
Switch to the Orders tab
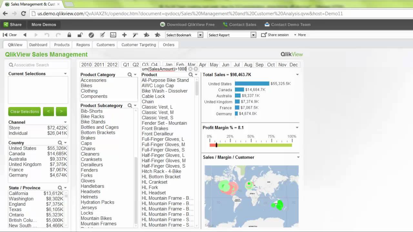[168, 45]
